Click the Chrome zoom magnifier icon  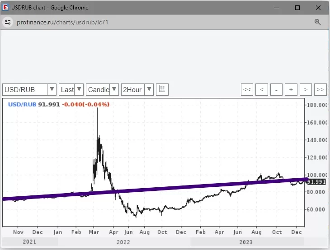(317, 22)
